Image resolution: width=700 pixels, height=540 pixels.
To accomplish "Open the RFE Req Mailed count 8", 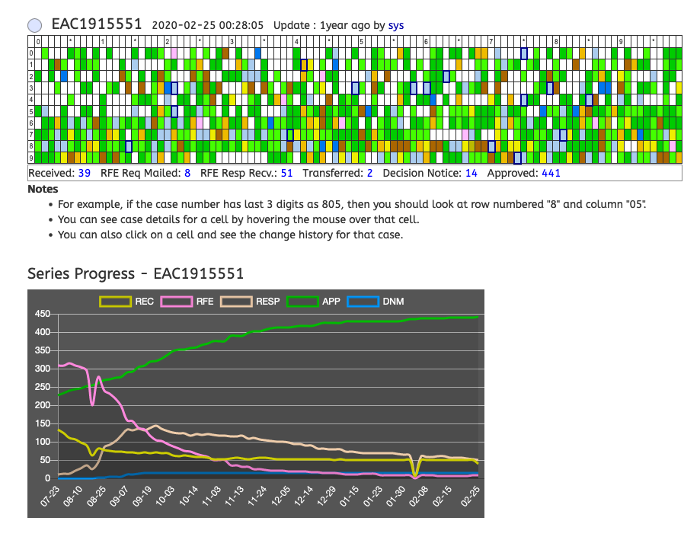I will click(x=187, y=173).
